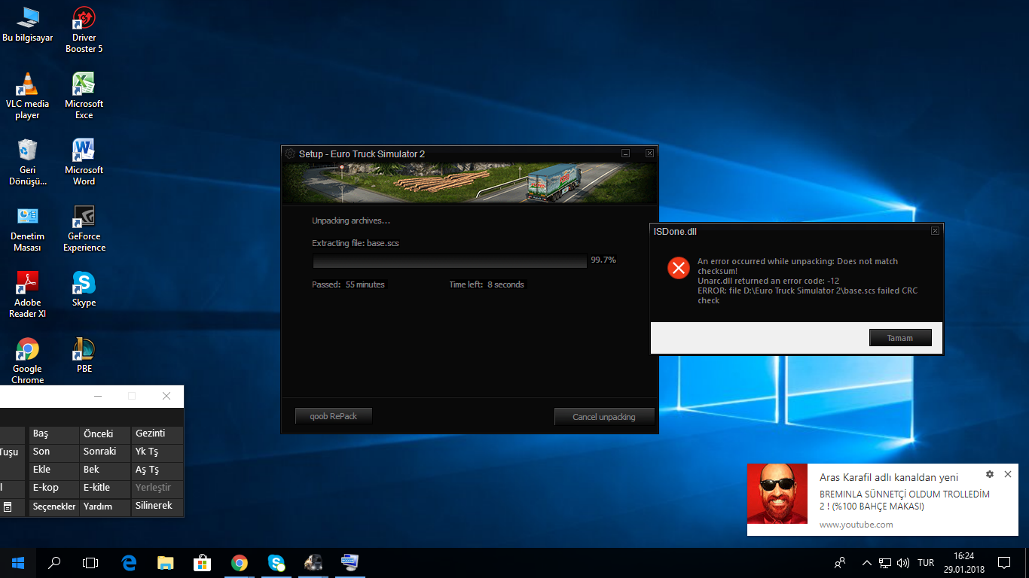
Task: Open the www.youtube.com notification link
Action: (x=856, y=525)
